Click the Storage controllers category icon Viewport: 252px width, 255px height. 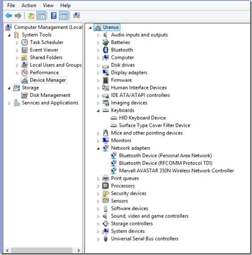106,224
